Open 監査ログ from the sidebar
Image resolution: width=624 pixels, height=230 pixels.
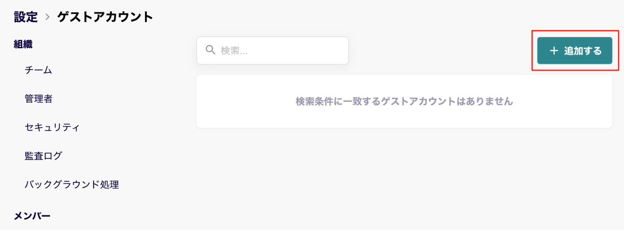coord(43,156)
